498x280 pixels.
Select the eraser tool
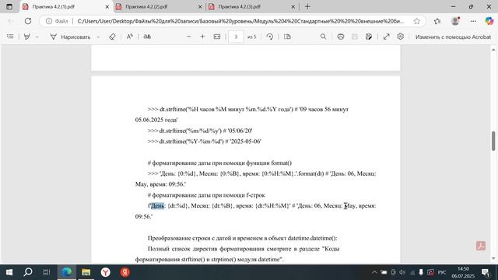point(112,37)
